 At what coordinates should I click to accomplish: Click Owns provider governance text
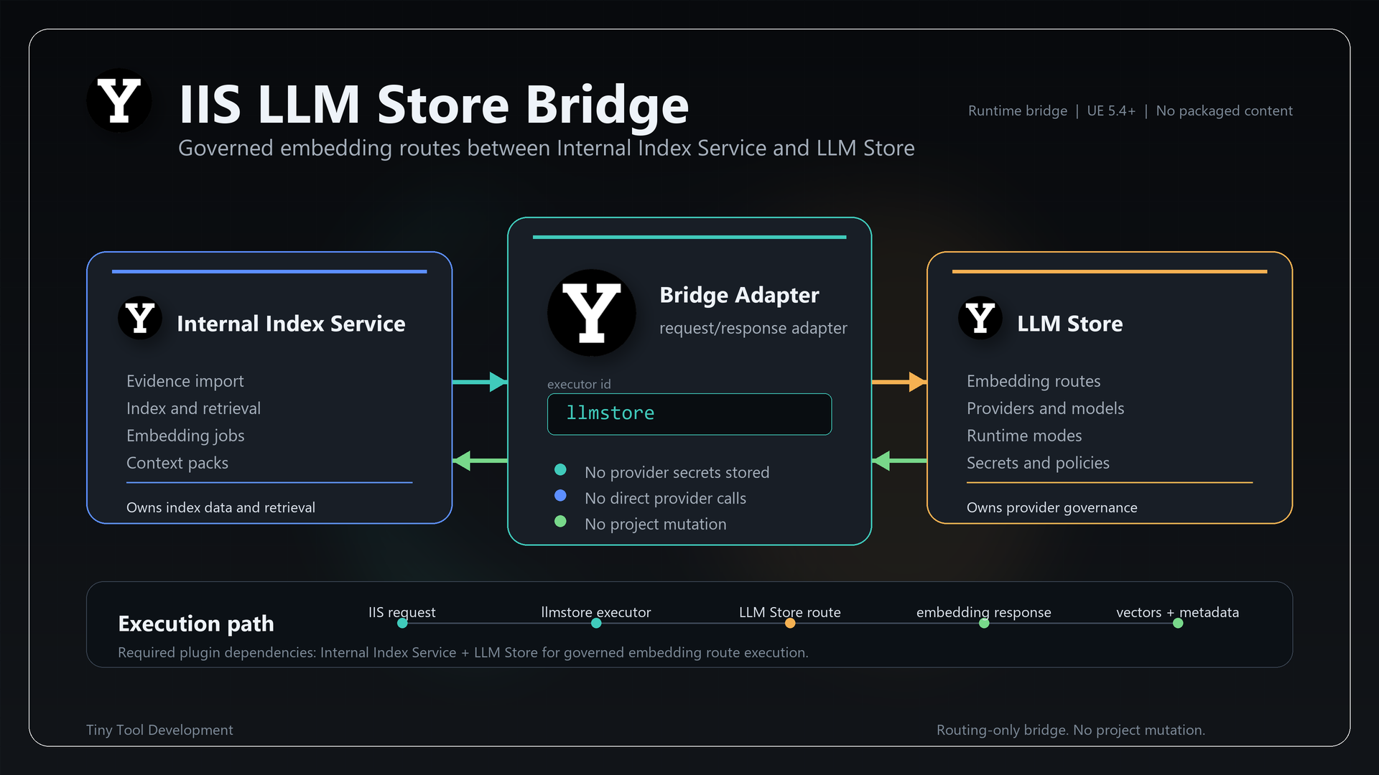(x=1051, y=507)
